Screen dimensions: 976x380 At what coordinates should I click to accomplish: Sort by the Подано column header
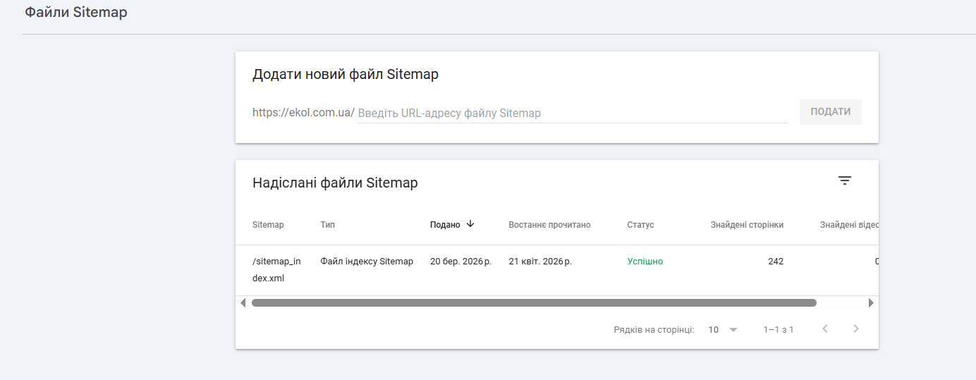coord(445,225)
